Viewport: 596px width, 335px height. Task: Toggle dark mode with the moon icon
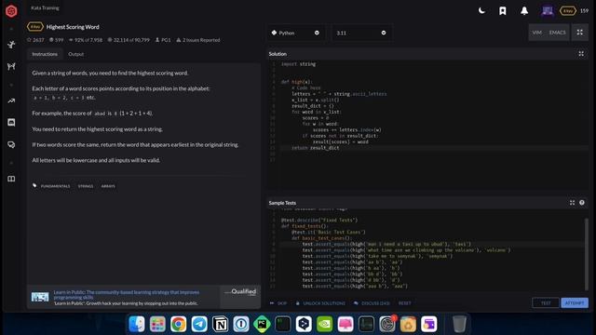tap(481, 10)
